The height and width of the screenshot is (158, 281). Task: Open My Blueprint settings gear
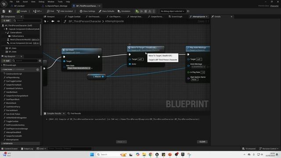click(40, 61)
